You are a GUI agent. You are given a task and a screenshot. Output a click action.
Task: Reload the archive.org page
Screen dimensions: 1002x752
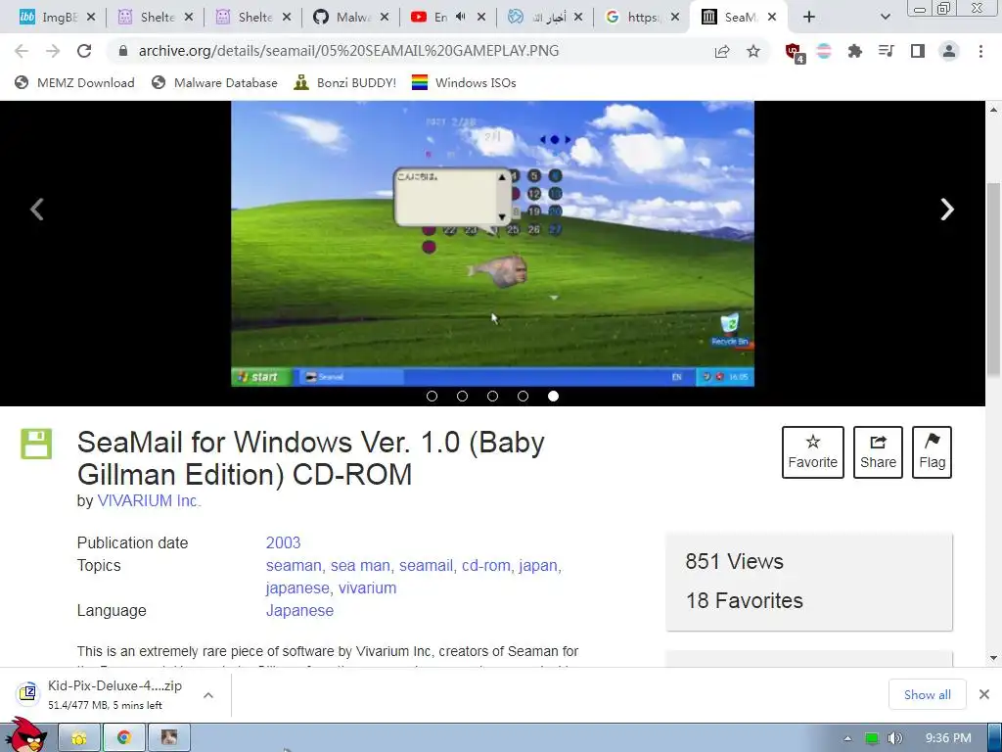pos(84,51)
